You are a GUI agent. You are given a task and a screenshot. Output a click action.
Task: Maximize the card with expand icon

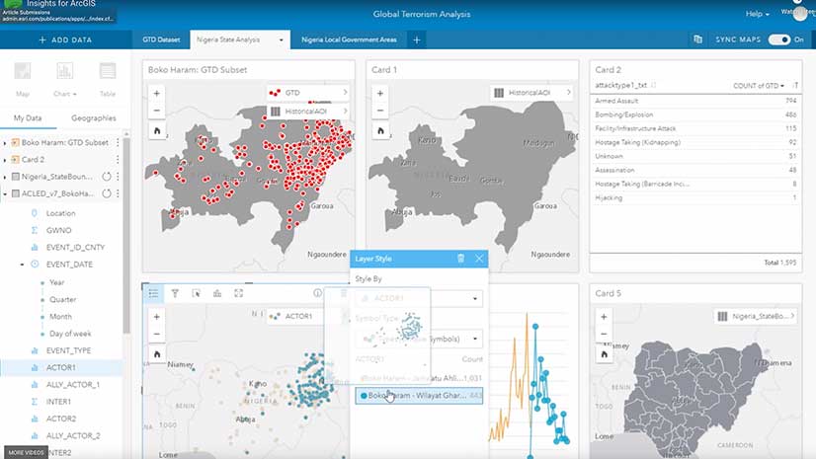(x=238, y=294)
